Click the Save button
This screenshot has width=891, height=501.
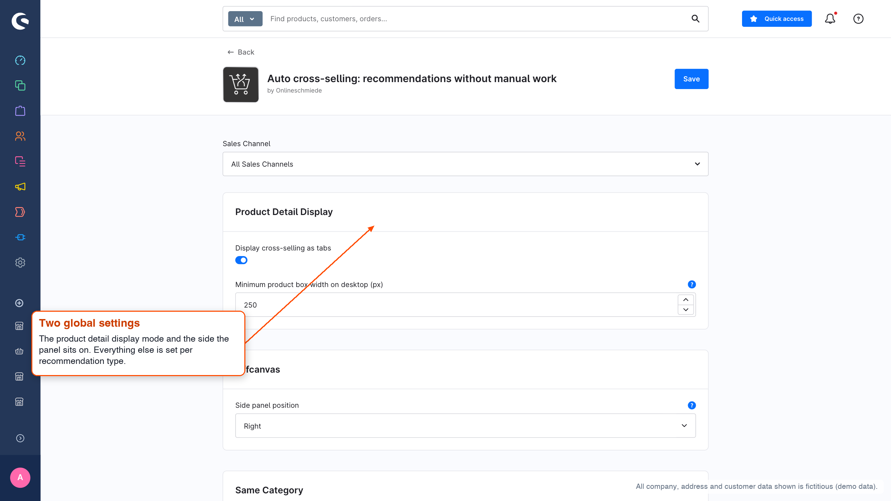coord(691,79)
